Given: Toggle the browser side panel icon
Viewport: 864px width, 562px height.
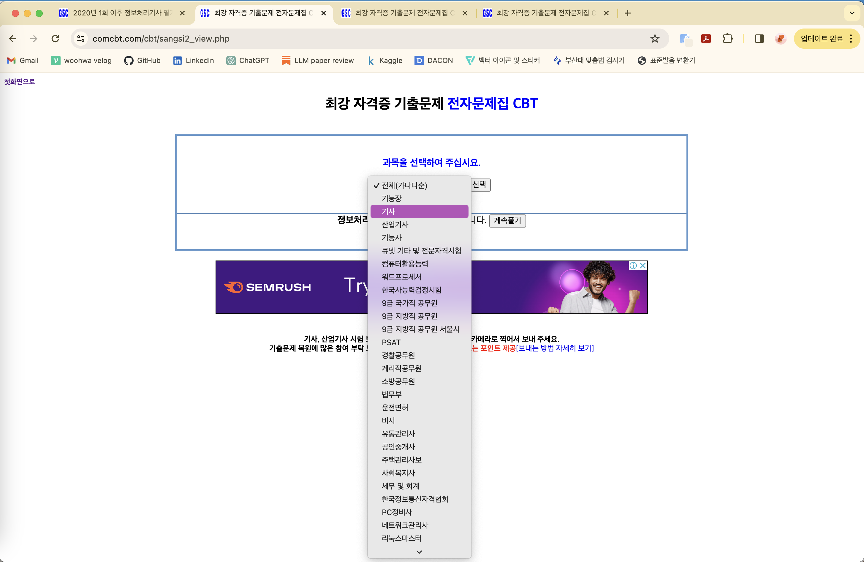Looking at the screenshot, I should coord(759,39).
